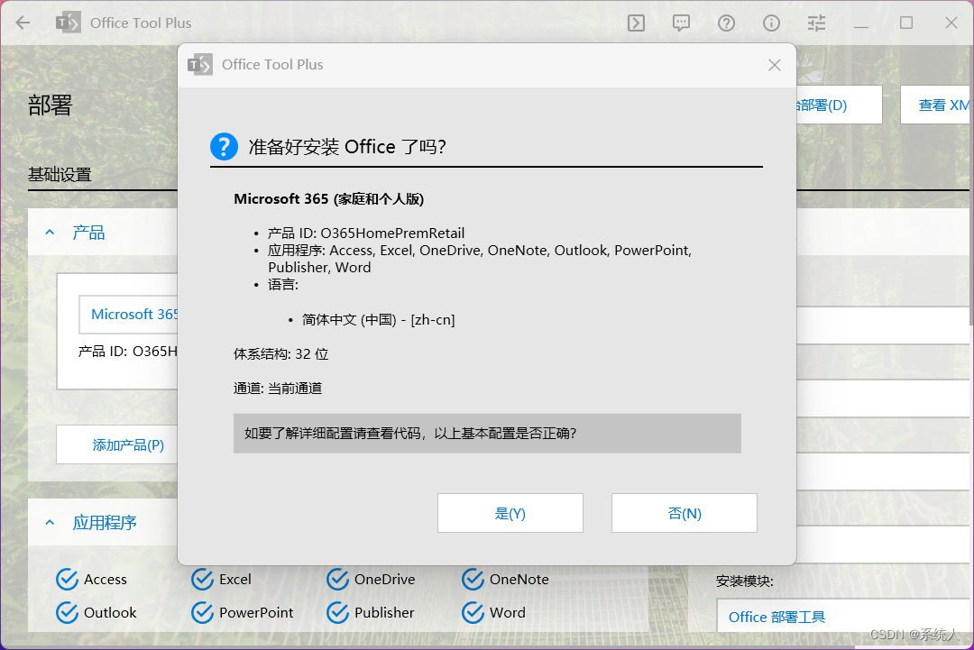
Task: Click the 安装模块 label
Action: [744, 581]
